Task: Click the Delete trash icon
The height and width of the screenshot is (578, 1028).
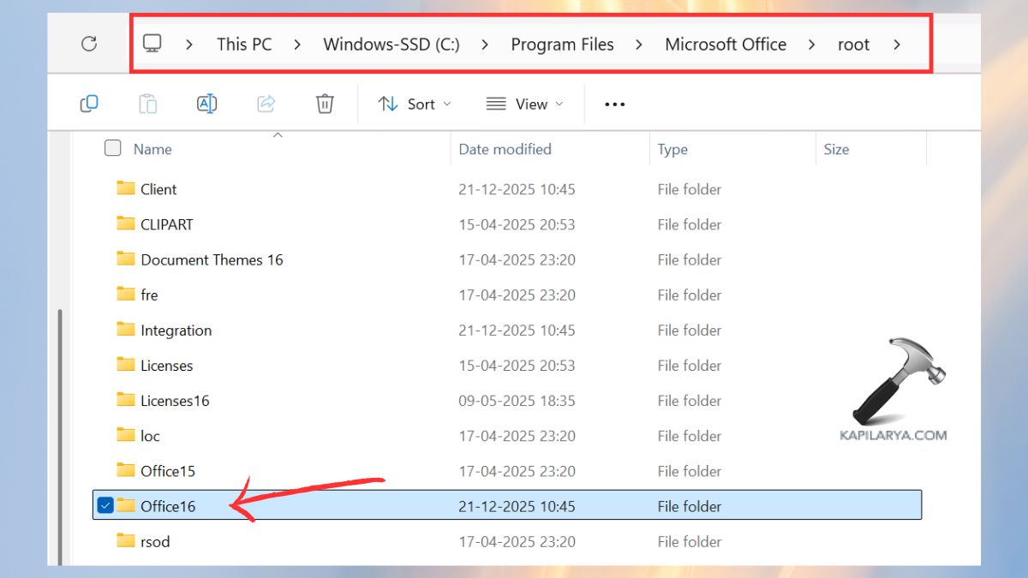Action: point(324,103)
